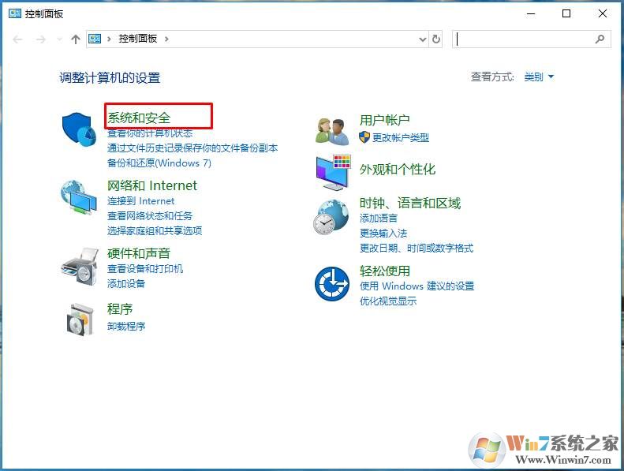Expand the address bar history dropdown

(x=423, y=39)
